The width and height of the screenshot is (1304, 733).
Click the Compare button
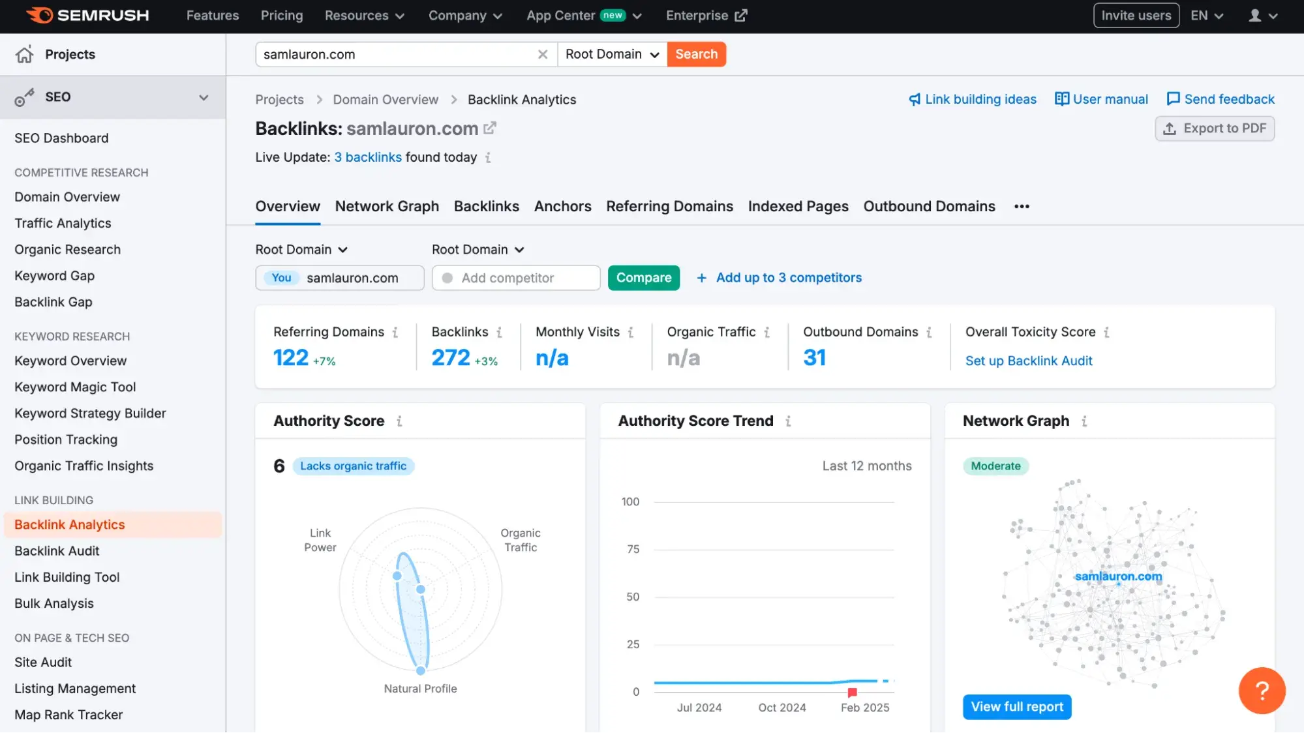(643, 277)
